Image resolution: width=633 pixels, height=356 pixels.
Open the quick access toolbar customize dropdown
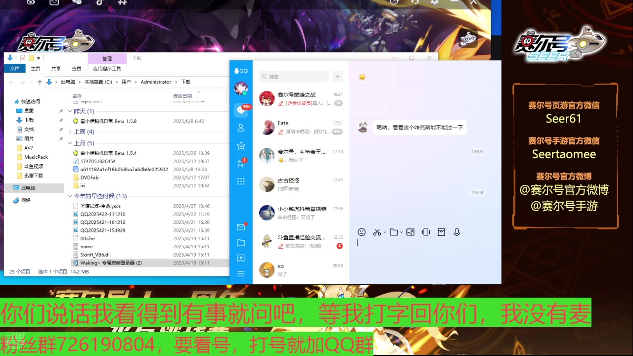click(39, 58)
